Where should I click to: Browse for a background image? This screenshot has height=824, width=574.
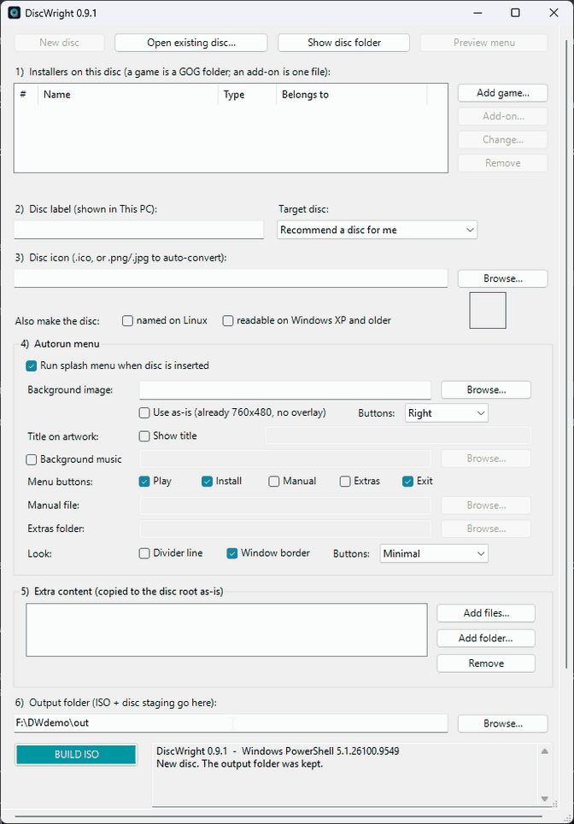click(486, 390)
